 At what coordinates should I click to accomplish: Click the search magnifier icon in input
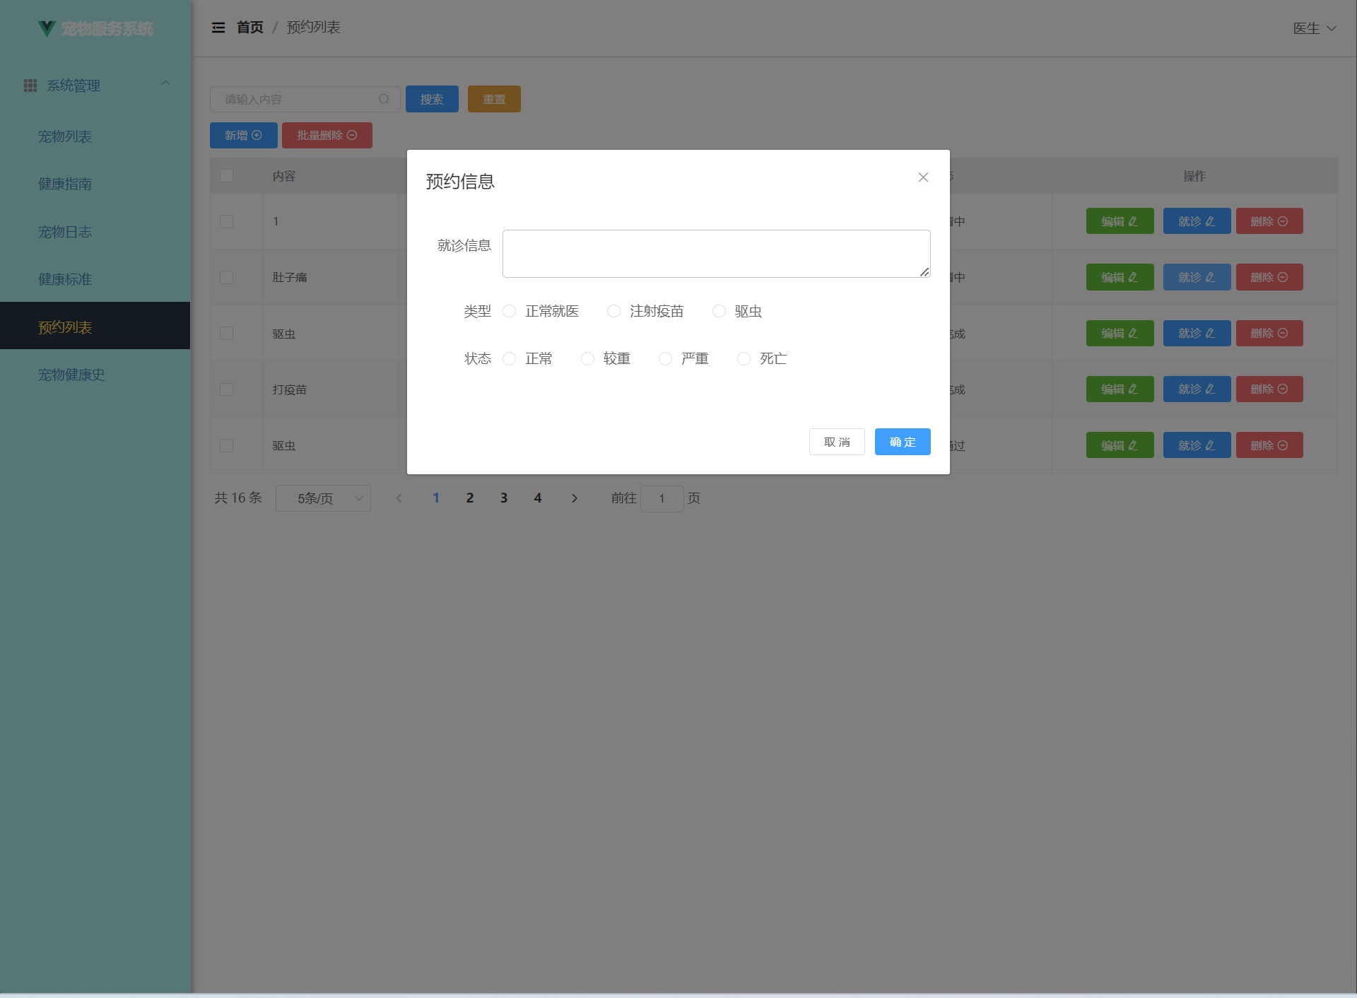pos(384,99)
